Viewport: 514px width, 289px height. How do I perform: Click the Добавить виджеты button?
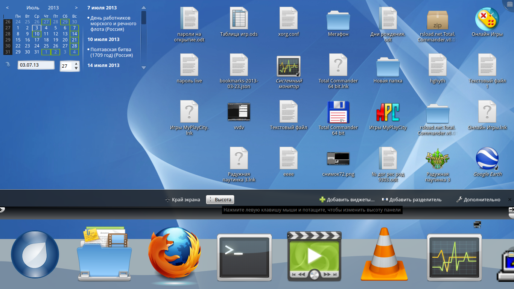coord(347,200)
